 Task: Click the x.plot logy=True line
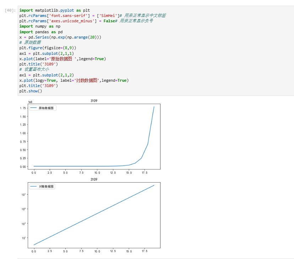(74, 80)
